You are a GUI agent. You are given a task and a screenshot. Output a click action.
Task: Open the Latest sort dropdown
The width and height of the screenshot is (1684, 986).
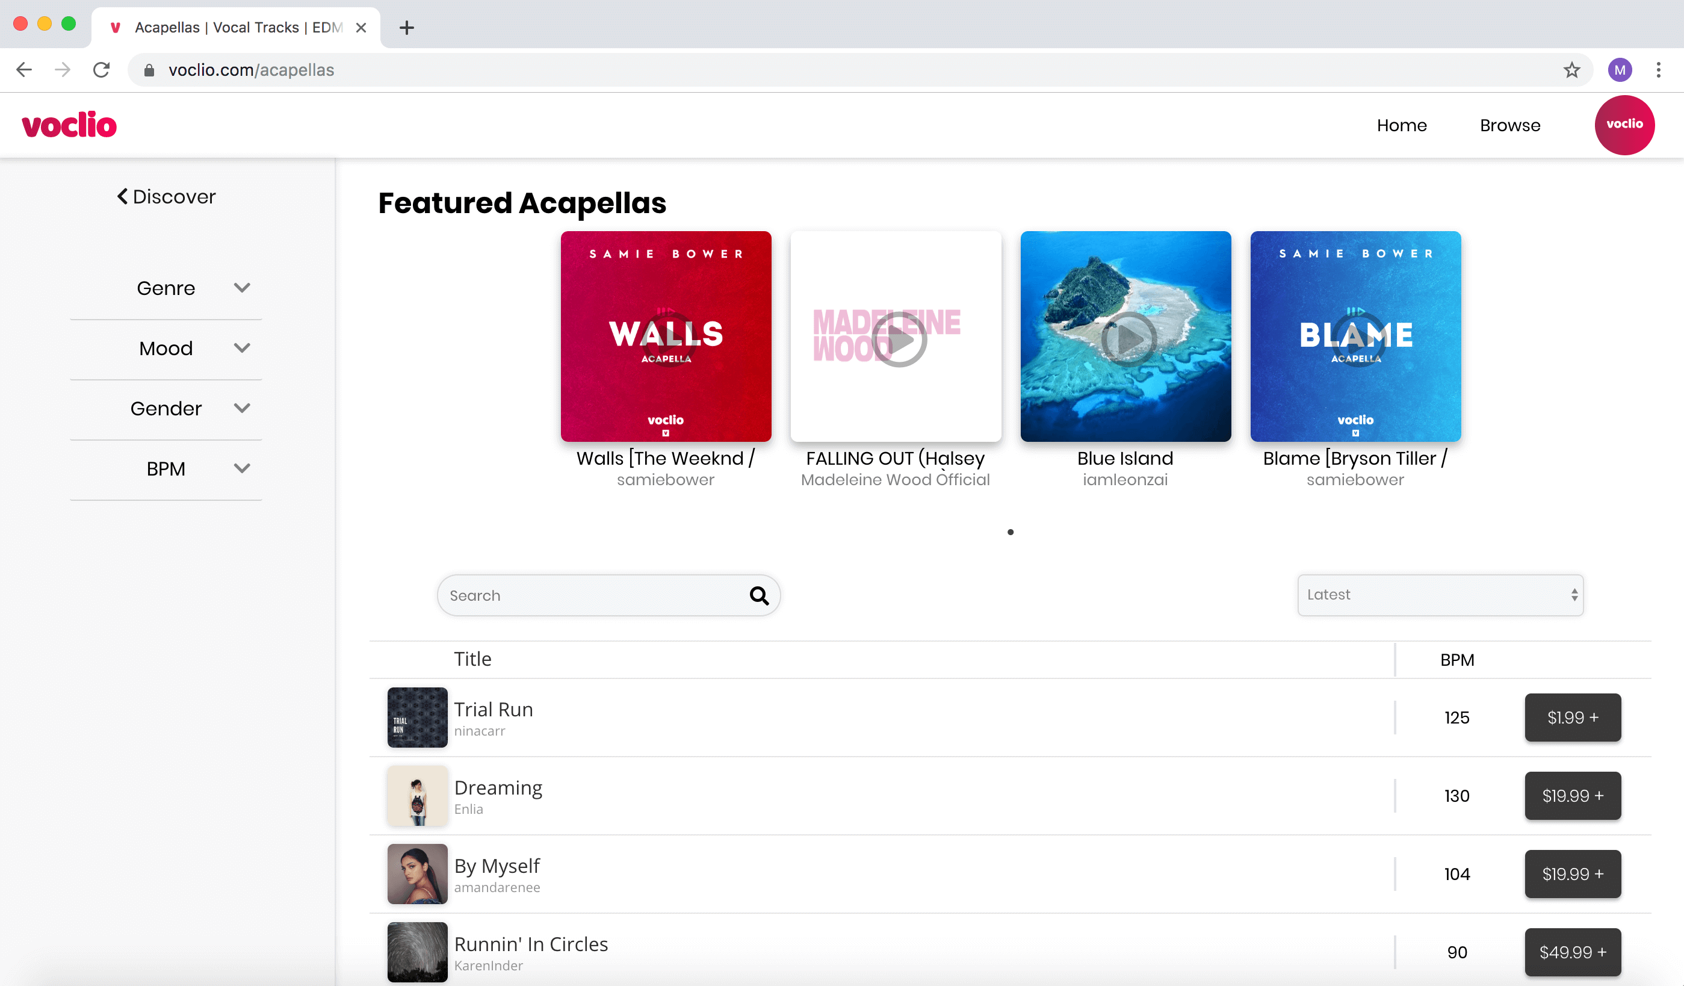(1440, 595)
